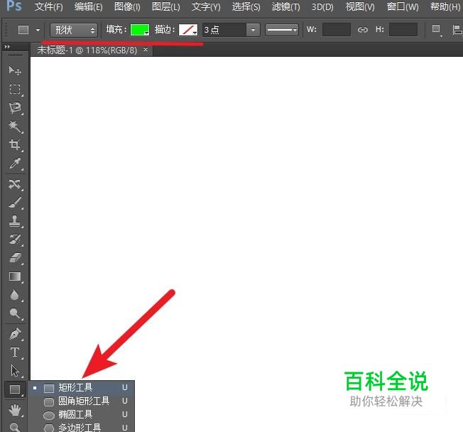Select the Horizontal Type tool
Screen dimensions: 463x432
14,352
